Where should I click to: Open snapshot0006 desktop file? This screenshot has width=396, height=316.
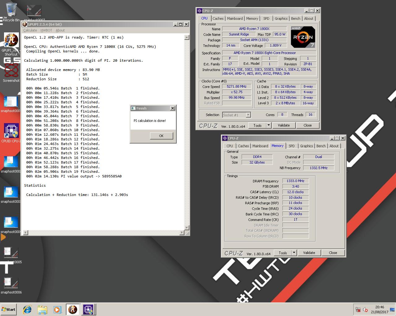[x=11, y=285]
